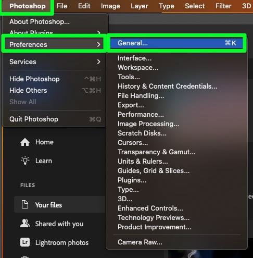Open the Photoshop application menu
253x258 pixels.
click(28, 6)
